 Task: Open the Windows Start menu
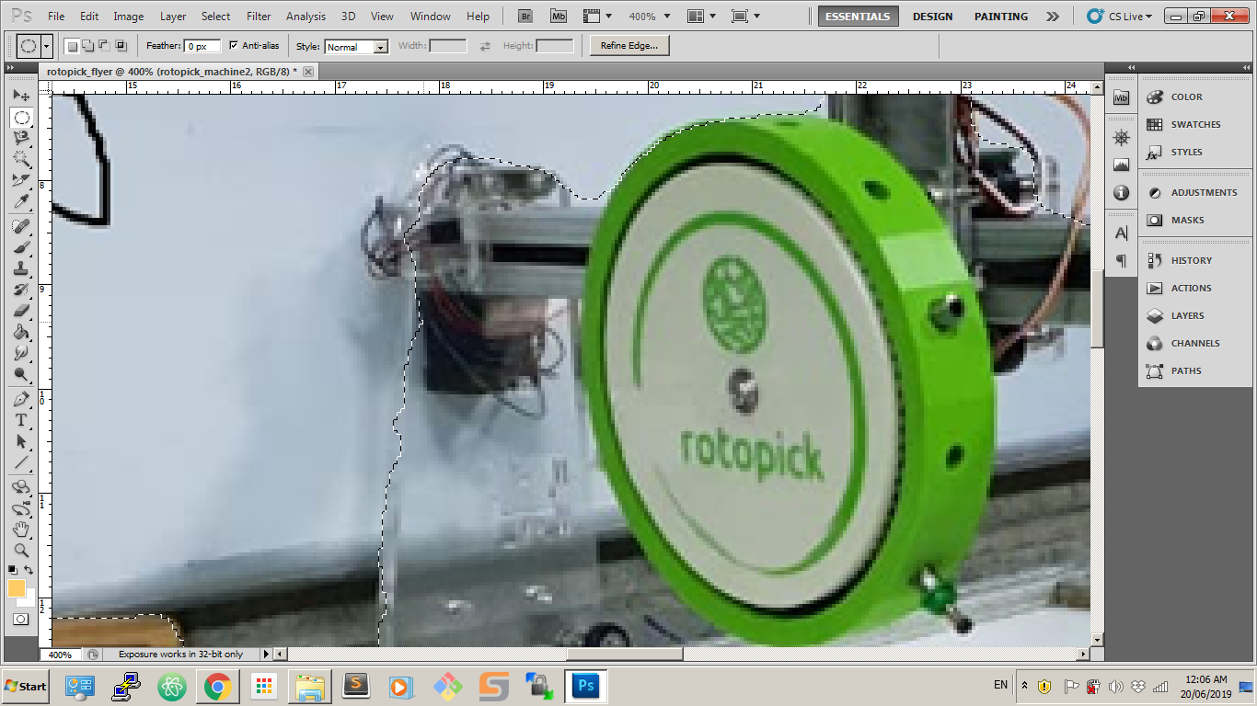(x=25, y=686)
